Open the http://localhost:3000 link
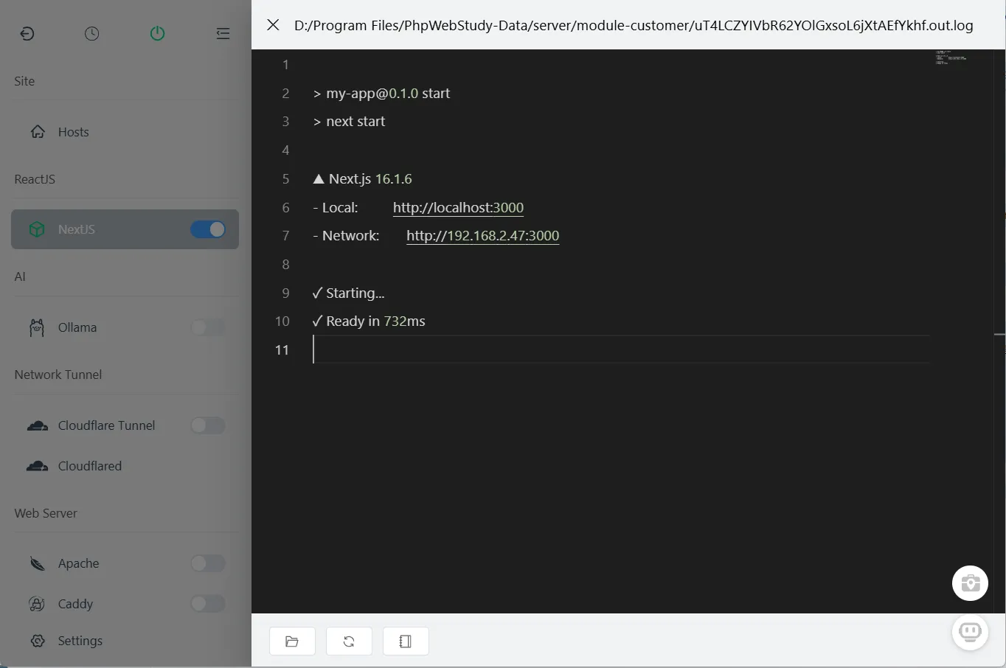The image size is (1006, 668). click(458, 208)
